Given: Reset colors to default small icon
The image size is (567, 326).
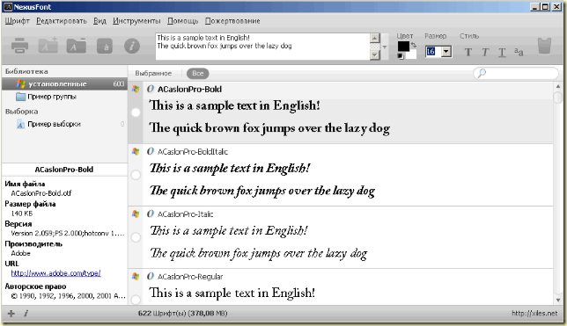Looking at the screenshot, I should 400,56.
